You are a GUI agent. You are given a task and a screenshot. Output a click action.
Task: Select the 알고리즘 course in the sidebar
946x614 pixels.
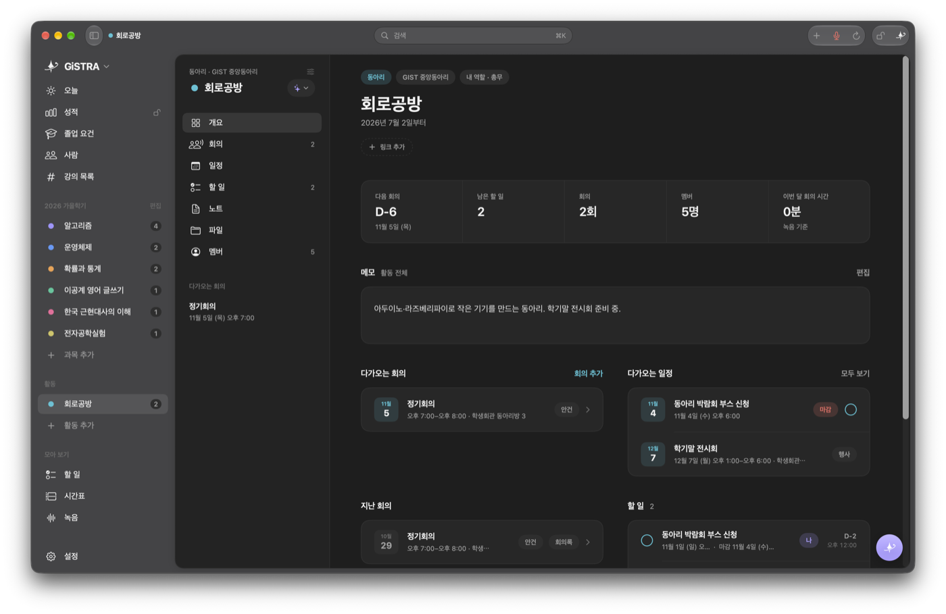click(x=103, y=226)
